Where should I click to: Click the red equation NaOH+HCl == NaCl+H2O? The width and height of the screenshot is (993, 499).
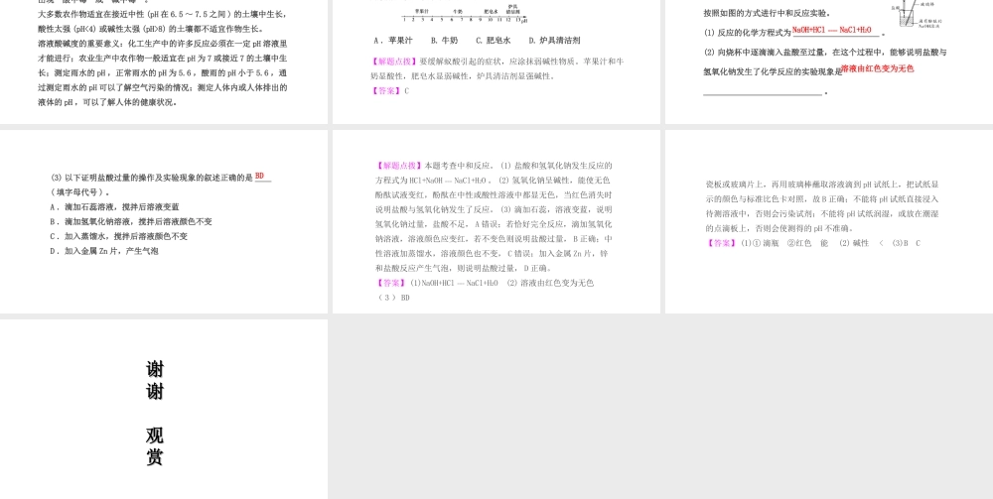click(831, 30)
